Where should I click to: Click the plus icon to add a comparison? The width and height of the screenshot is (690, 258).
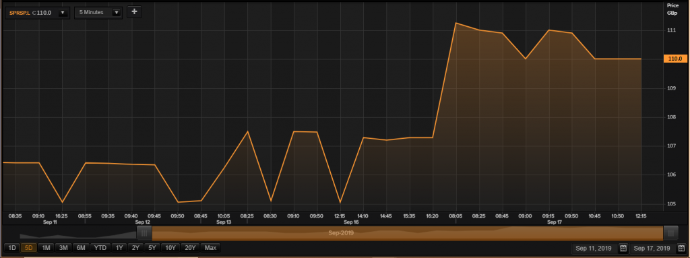click(x=134, y=12)
